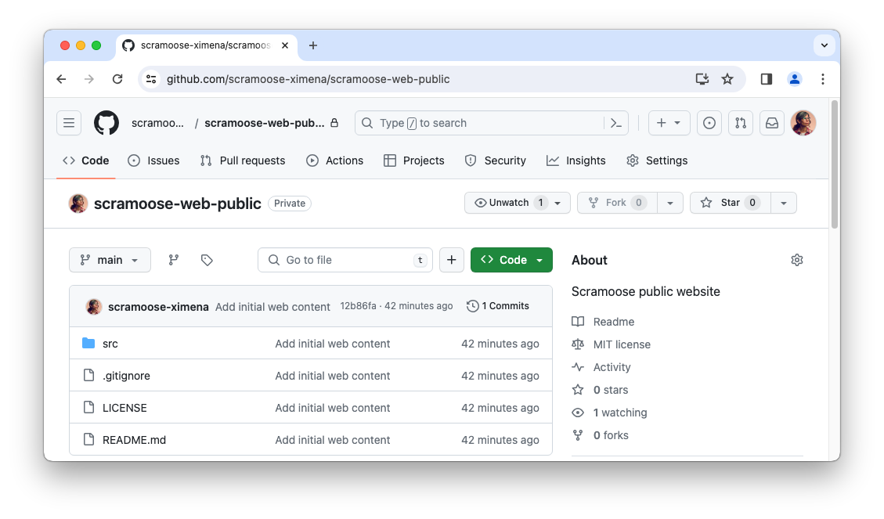884x519 pixels.
Task: Open the Projects tab
Action: pyautogui.click(x=413, y=160)
